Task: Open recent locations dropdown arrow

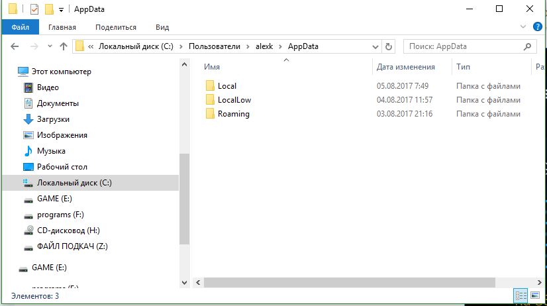Action: tap(50, 46)
